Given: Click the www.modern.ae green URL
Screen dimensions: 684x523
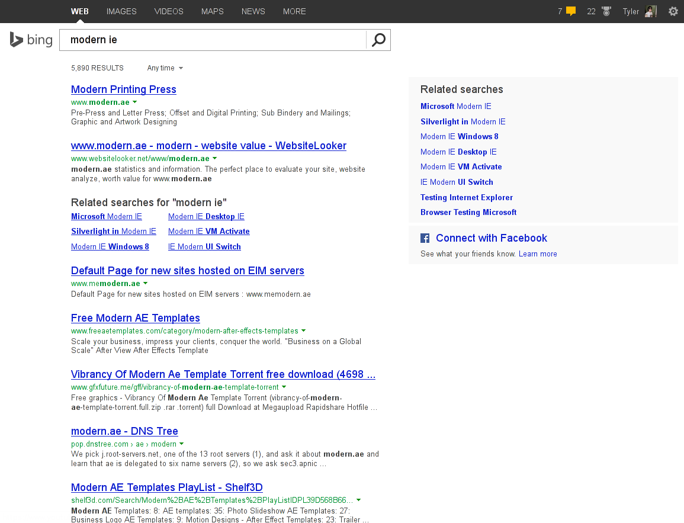Looking at the screenshot, I should [100, 102].
